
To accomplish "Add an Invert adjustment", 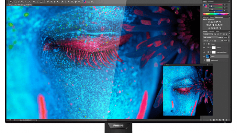I will [x=209, y=28].
